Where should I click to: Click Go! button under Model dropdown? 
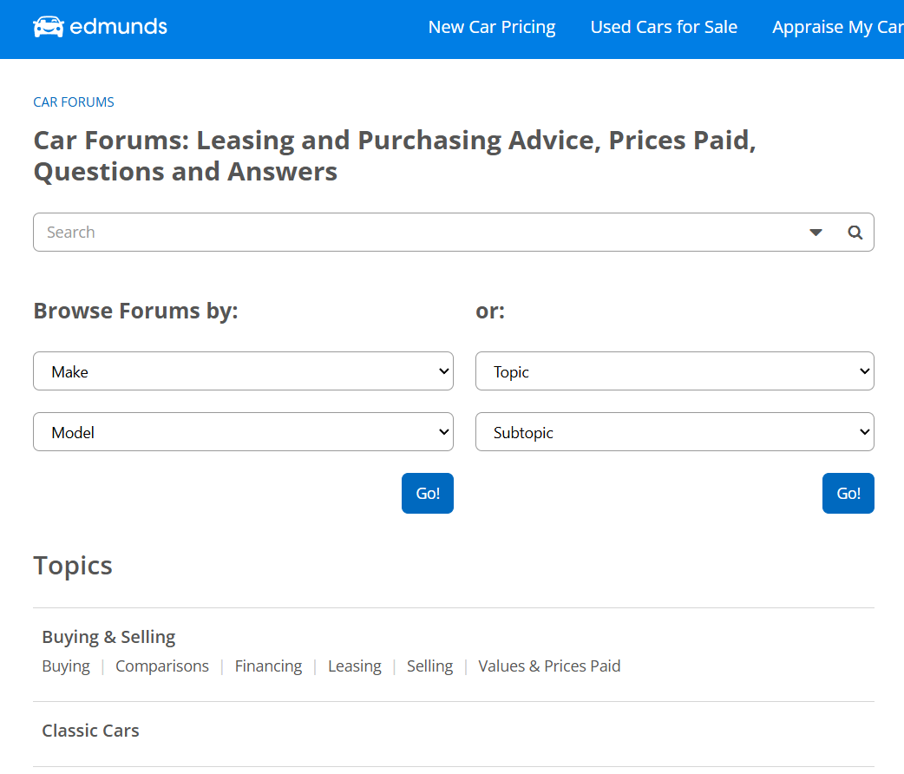click(x=428, y=493)
